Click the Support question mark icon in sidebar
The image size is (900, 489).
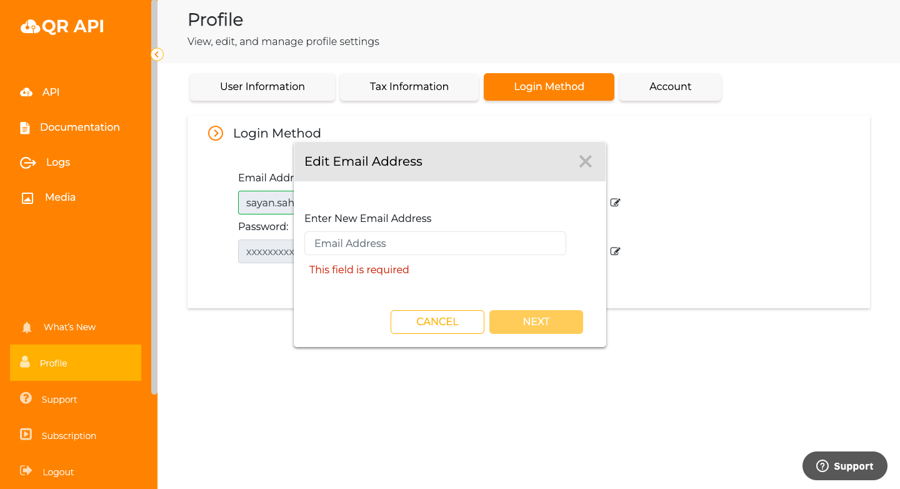click(26, 398)
